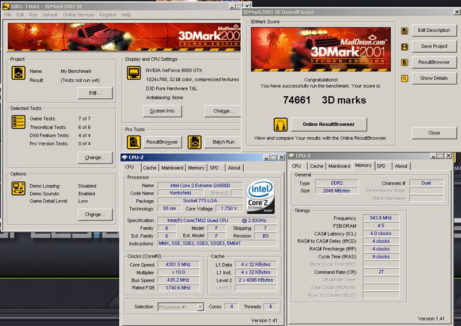Click the memory Frequency 543.8 MHz field
This screenshot has width=461, height=326.
pos(381,218)
